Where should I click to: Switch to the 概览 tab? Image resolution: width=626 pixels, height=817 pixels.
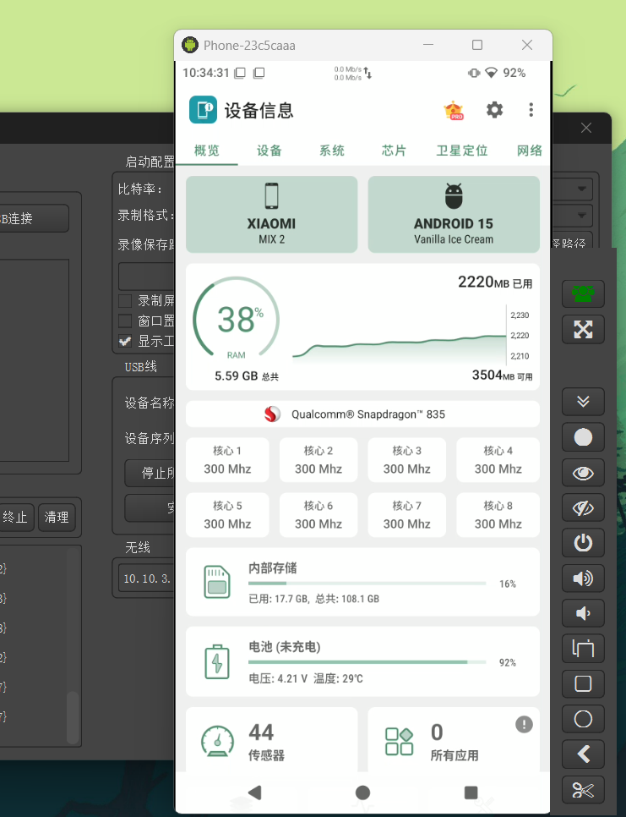click(x=207, y=151)
